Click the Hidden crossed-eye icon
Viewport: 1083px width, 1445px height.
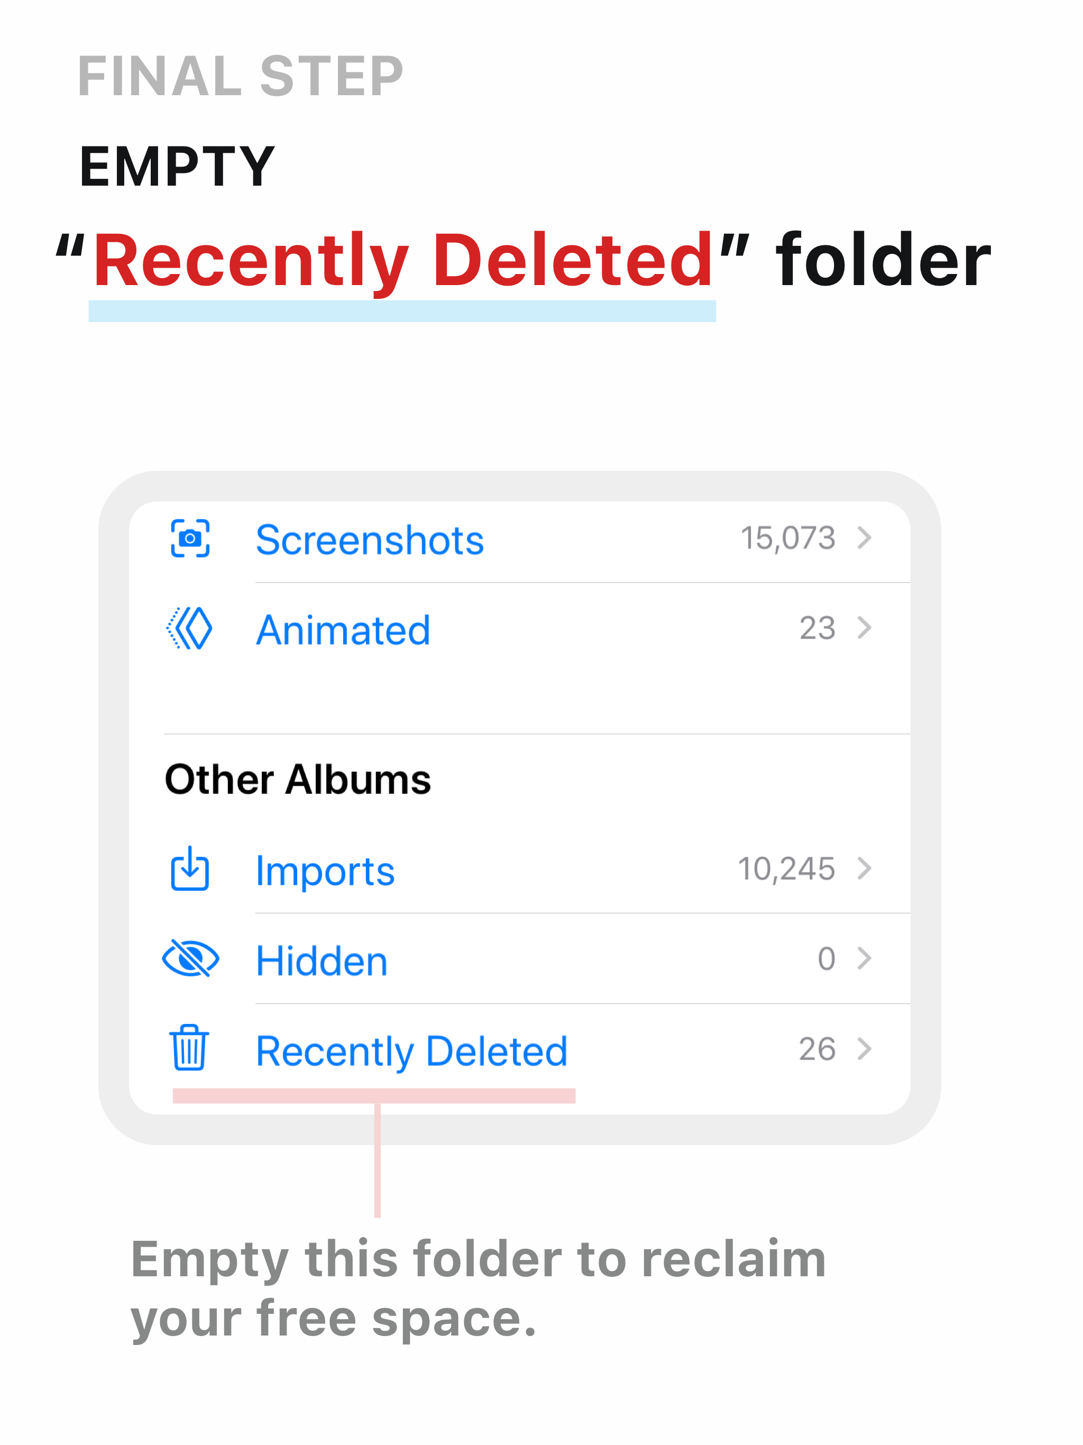[190, 958]
